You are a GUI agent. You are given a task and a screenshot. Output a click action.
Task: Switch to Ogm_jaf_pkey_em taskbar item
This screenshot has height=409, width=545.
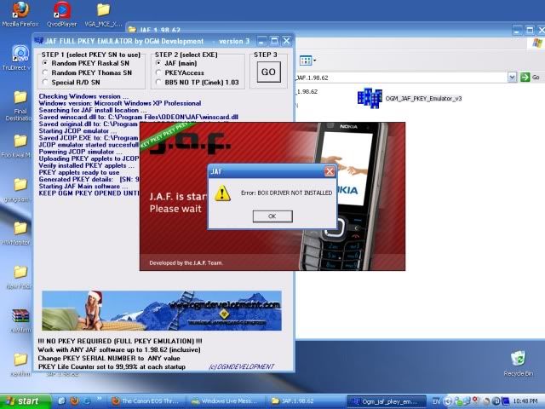coord(387,401)
